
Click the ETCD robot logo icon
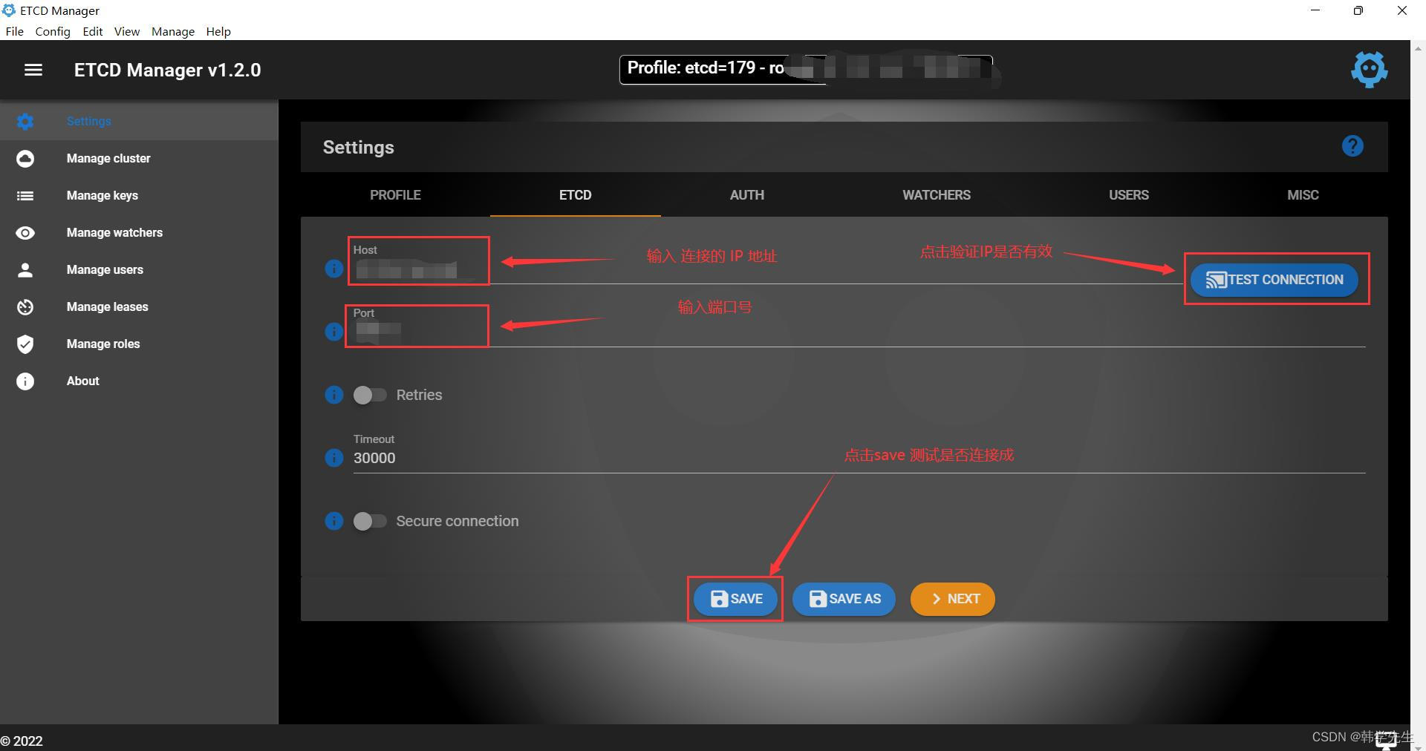click(x=1369, y=70)
